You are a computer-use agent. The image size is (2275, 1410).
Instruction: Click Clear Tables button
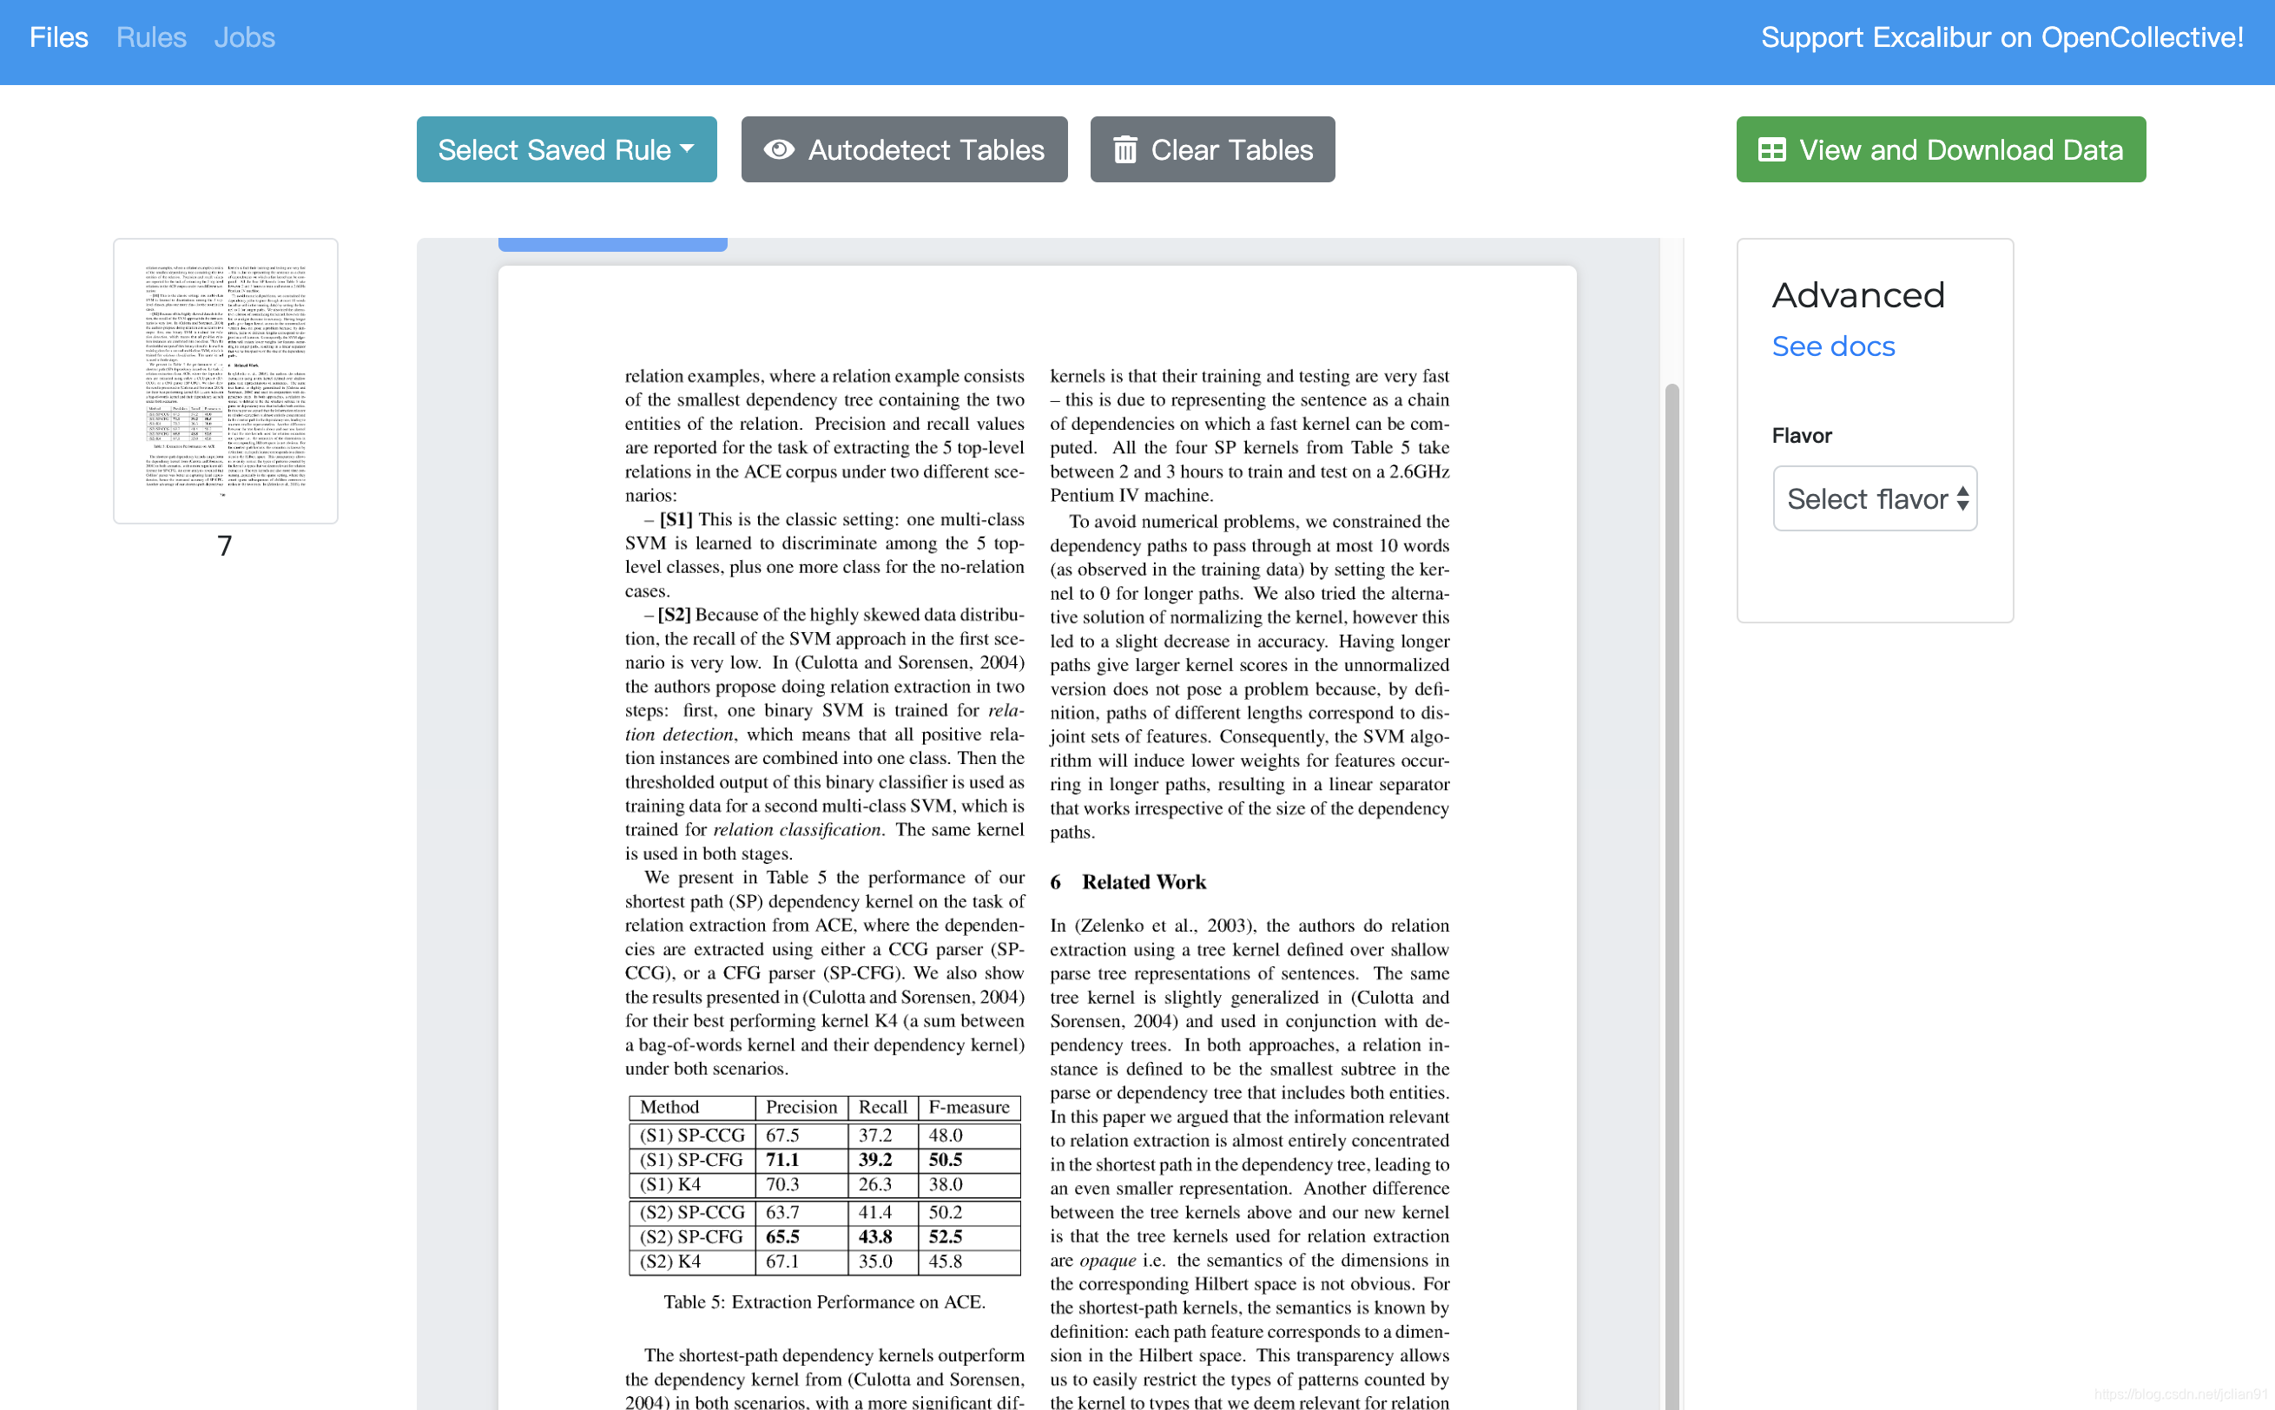tap(1212, 149)
